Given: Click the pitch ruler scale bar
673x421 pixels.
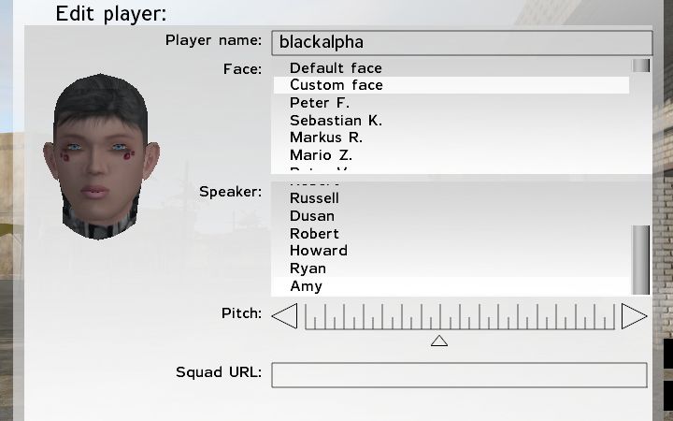Looking at the screenshot, I should [460, 316].
